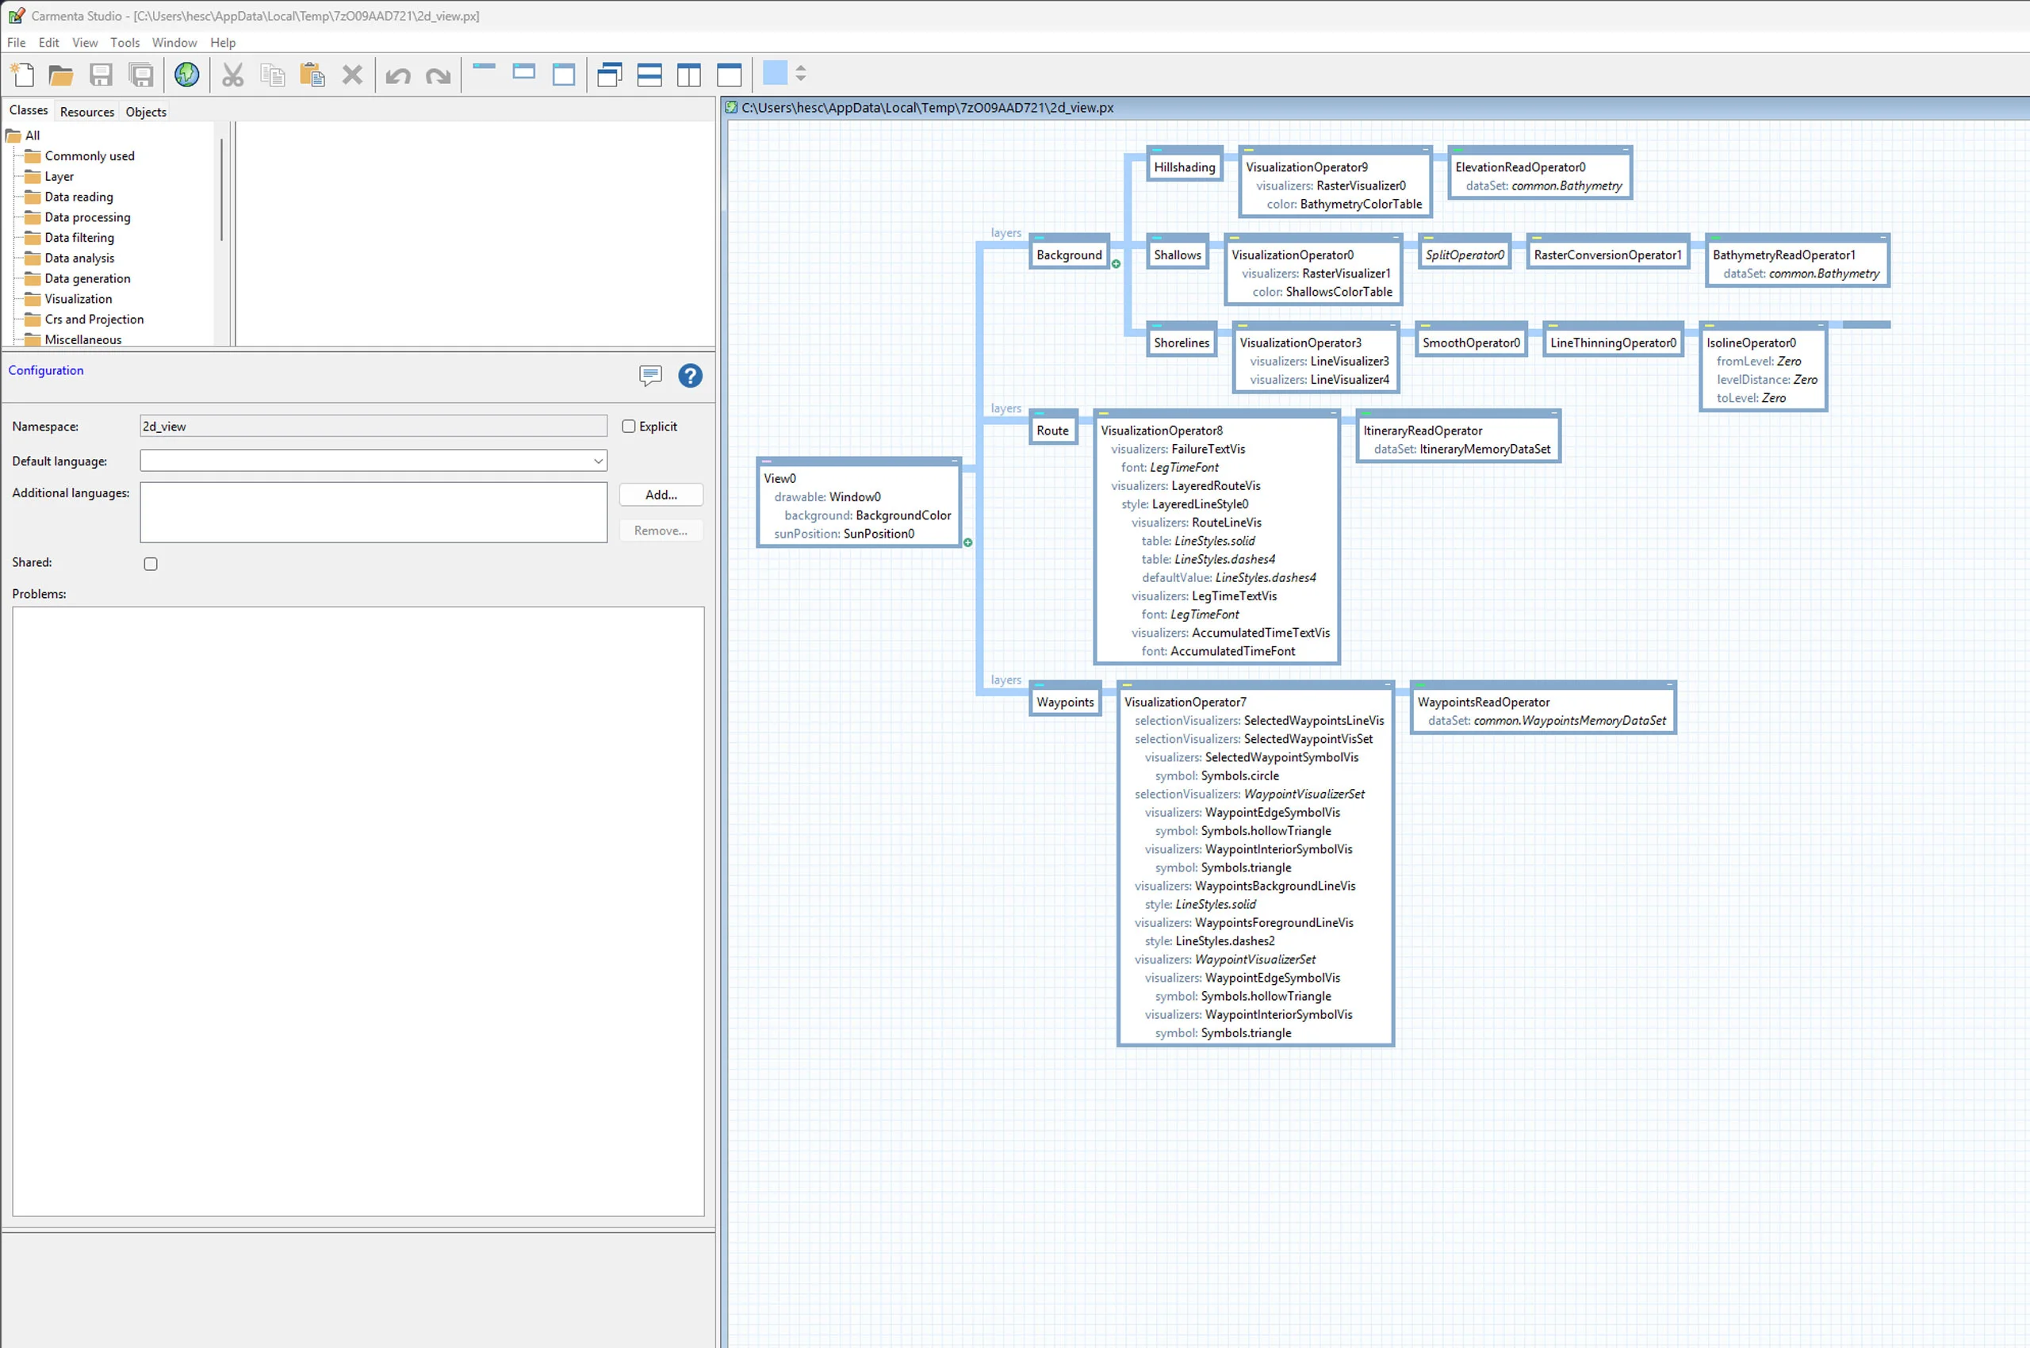The height and width of the screenshot is (1348, 2030).
Task: Click the light blue color swatch in toolbar
Action: [775, 73]
